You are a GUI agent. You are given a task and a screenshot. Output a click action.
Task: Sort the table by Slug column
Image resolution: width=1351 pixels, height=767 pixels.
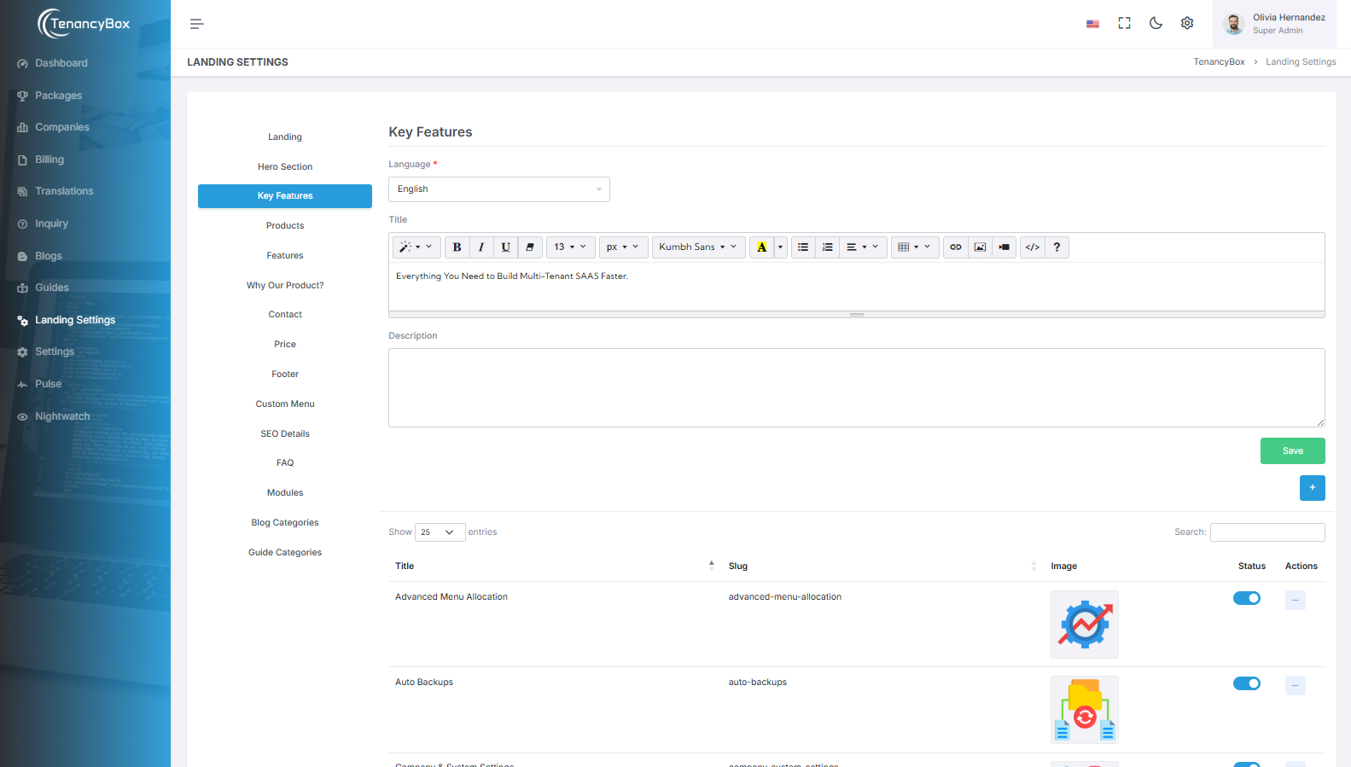click(882, 567)
